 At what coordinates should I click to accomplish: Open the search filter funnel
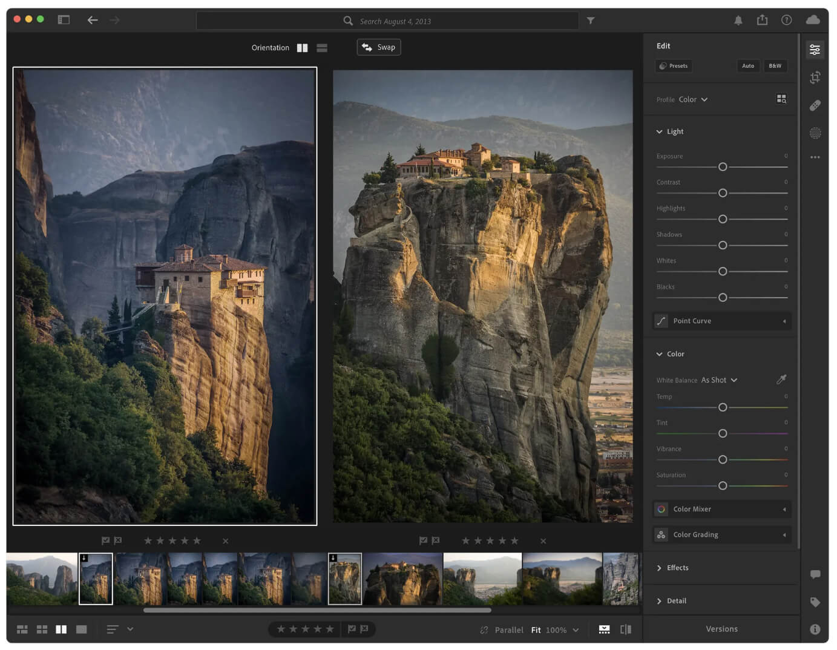591,21
